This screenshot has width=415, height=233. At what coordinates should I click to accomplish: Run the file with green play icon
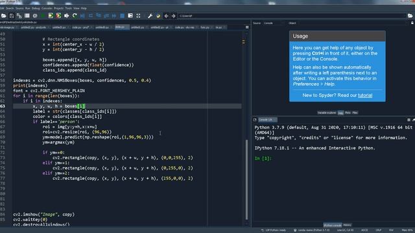click(x=43, y=16)
